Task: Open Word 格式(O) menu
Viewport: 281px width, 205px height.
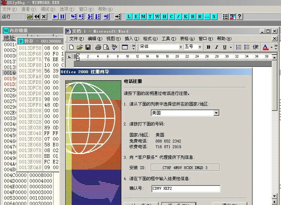Action: pos(150,39)
